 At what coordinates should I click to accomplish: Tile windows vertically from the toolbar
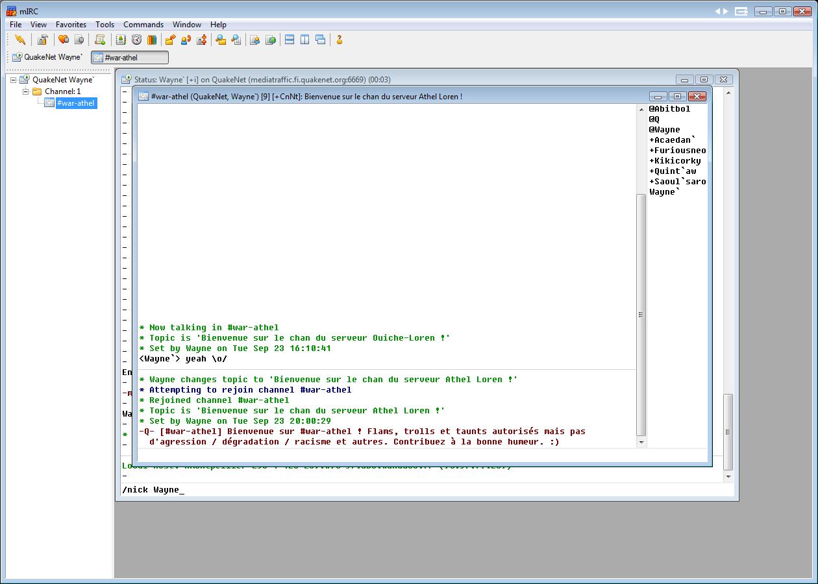coord(305,40)
